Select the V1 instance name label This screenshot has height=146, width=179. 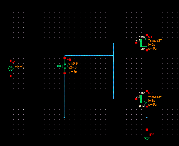pyautogui.click(x=14, y=62)
